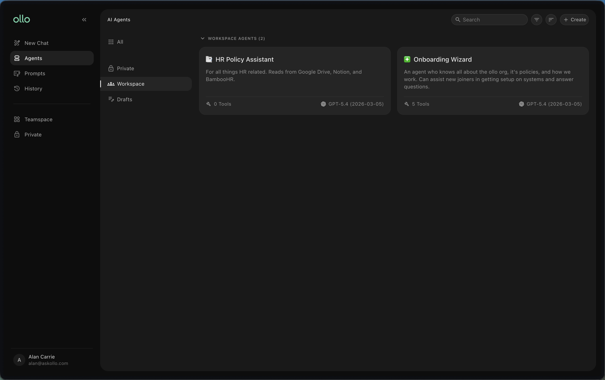Click GPT-5.4 label on HR Policy Assistant card
The image size is (605, 380).
pos(356,104)
